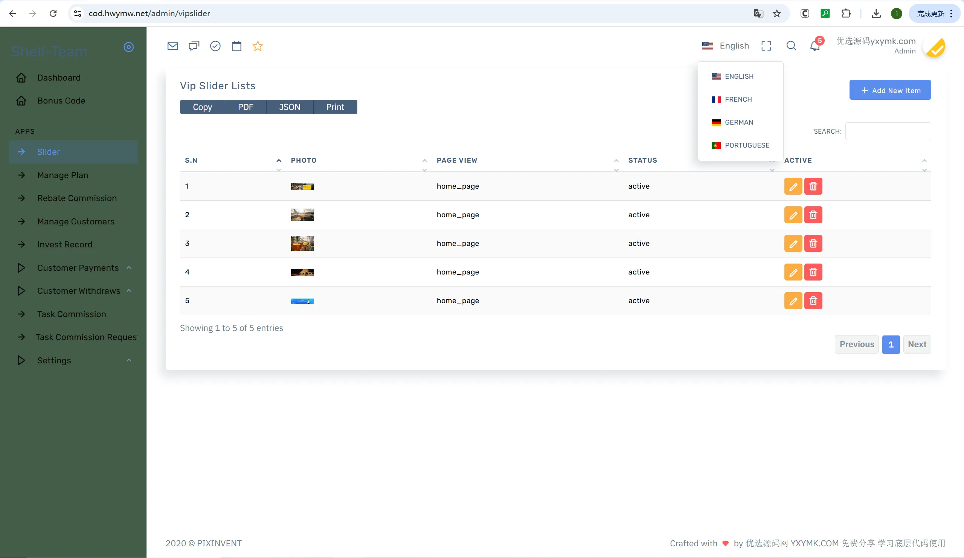Image resolution: width=964 pixels, height=558 pixels.
Task: Open Manage Plan in sidebar
Action: [63, 175]
